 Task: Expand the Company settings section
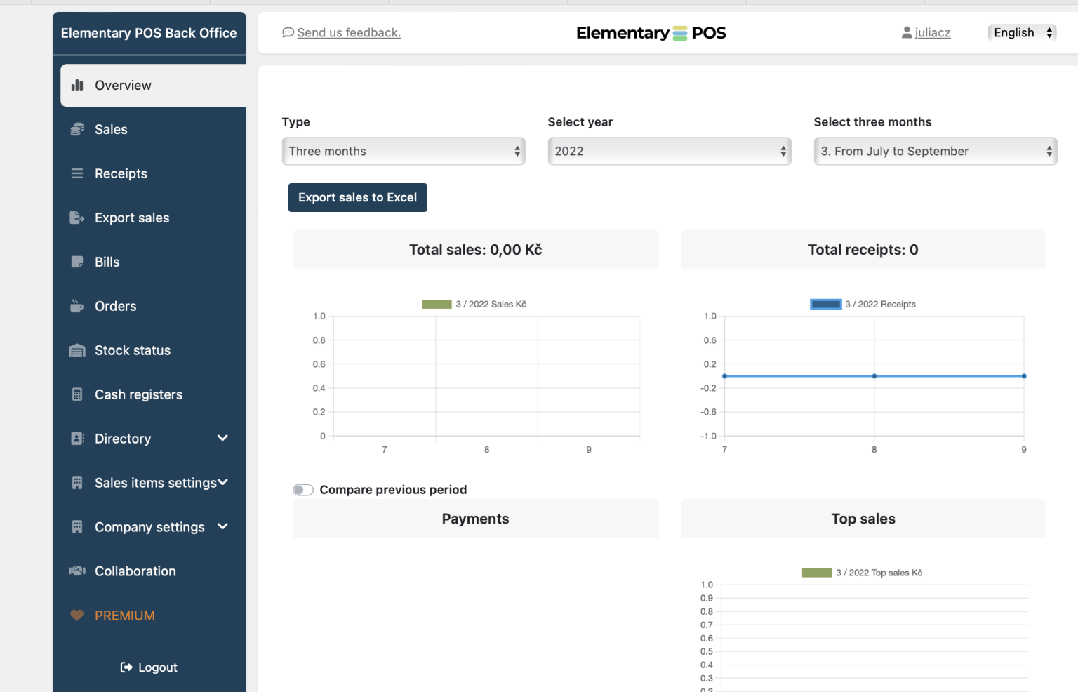tap(222, 526)
